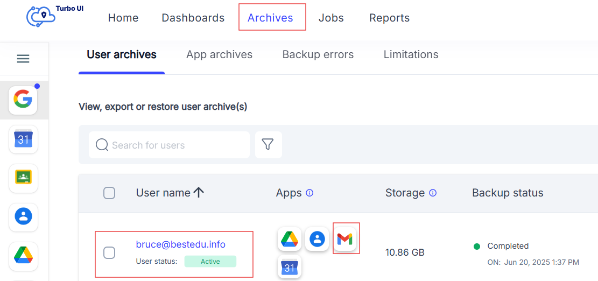Click the Turbo UI cloud logo
This screenshot has width=598, height=281.
pyautogui.click(x=41, y=17)
